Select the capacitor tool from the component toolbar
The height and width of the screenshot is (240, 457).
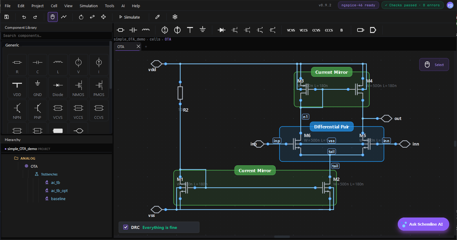pyautogui.click(x=133, y=30)
